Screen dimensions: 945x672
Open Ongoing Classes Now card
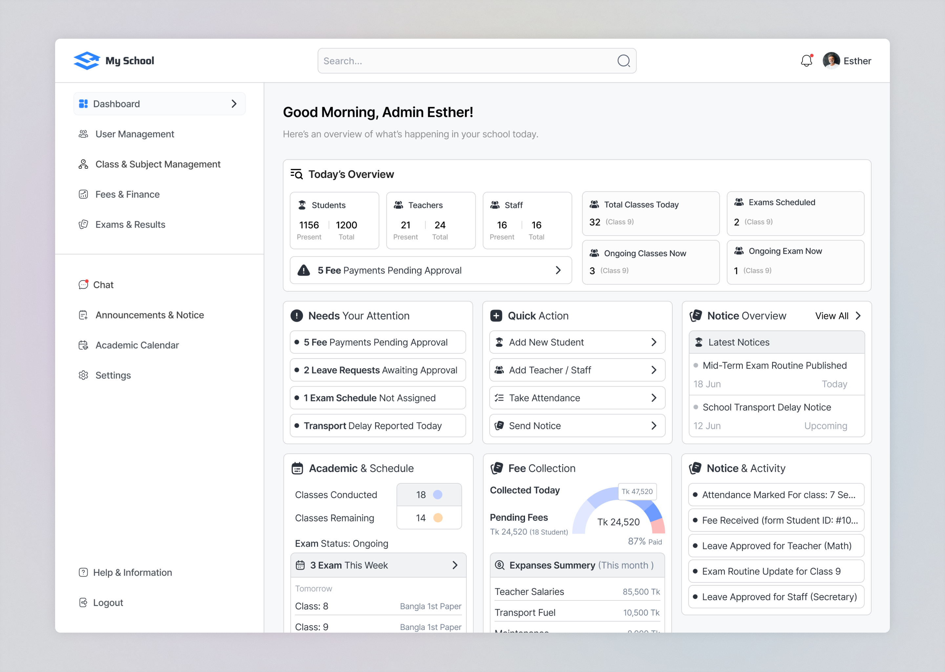651,262
